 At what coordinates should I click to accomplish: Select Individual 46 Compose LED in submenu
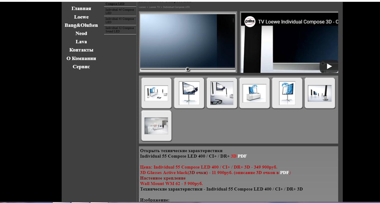(120, 11)
